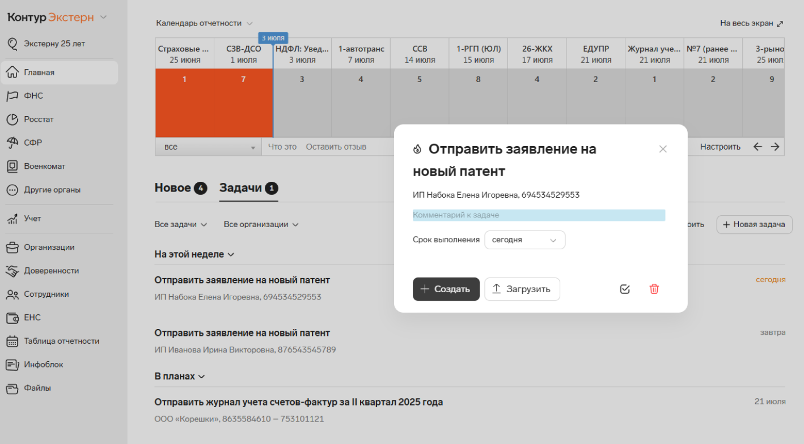This screenshot has height=444, width=804.
Task: Open Таблица отчетности in sidebar
Action: 61,341
